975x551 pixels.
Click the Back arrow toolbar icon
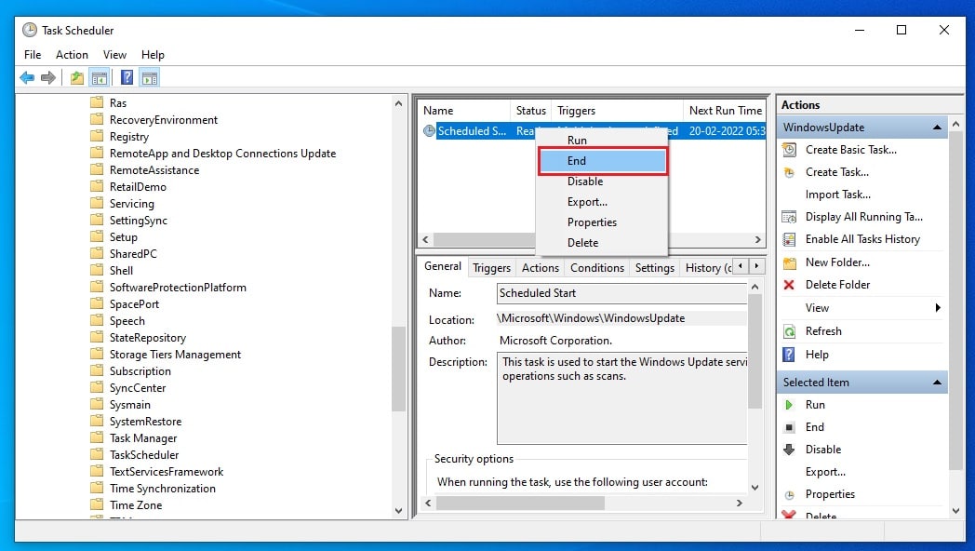coord(27,78)
